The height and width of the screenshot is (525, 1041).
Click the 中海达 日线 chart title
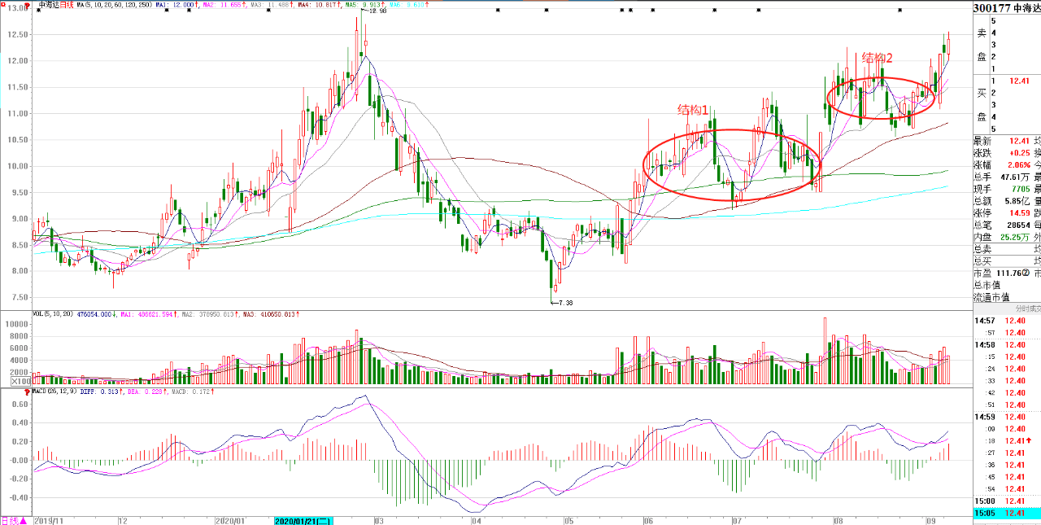pos(56,5)
